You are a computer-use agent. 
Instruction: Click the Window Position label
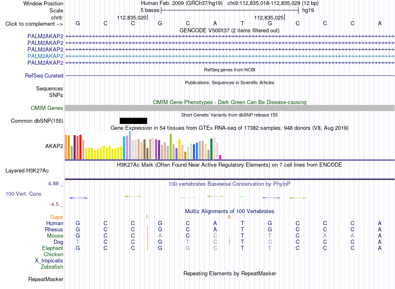point(43,3)
